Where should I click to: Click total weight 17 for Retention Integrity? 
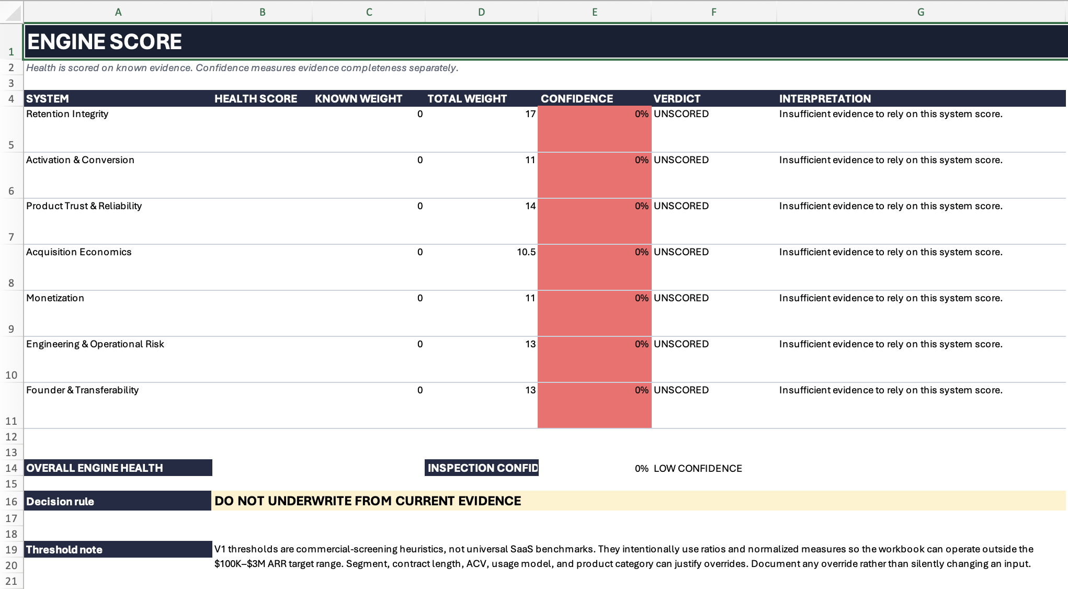(481, 129)
